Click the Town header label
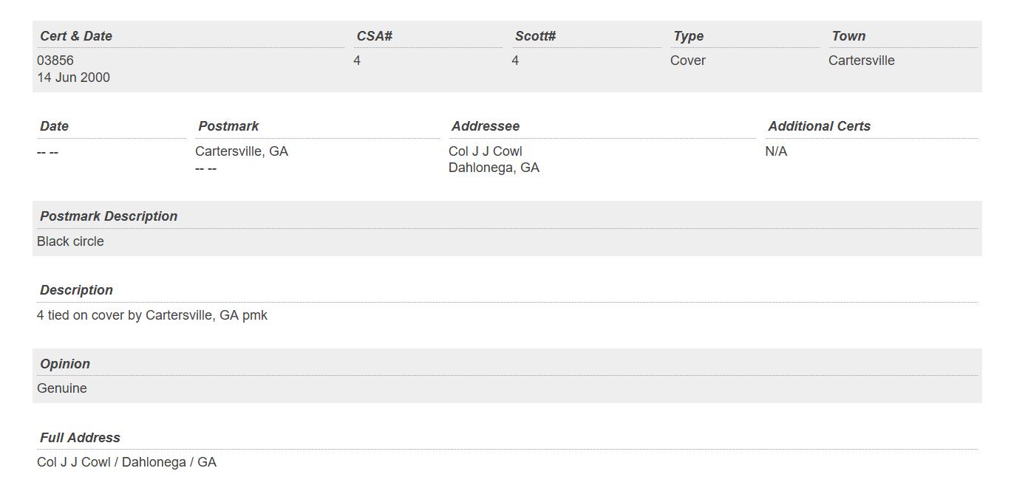 pyautogui.click(x=848, y=36)
